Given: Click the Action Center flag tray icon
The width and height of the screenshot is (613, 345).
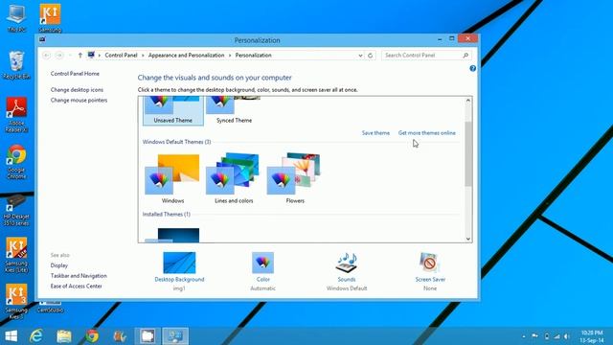Looking at the screenshot, I should [534, 336].
